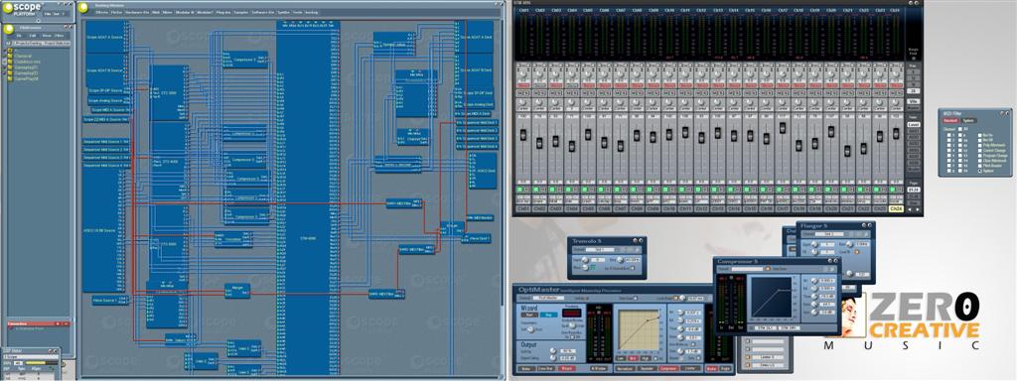Open the Sampler menu

(x=240, y=12)
